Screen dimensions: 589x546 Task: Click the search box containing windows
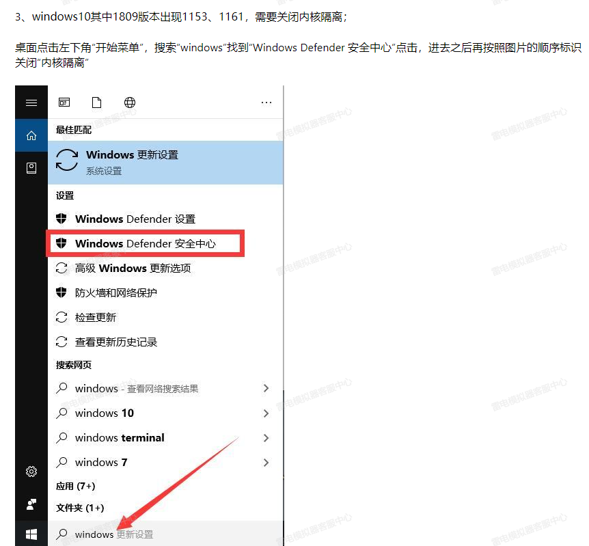pos(165,534)
